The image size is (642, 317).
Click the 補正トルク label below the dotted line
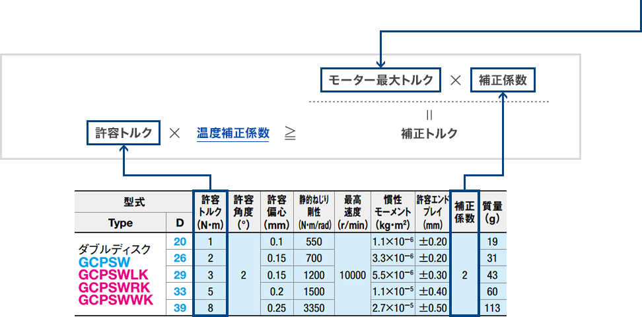point(429,133)
